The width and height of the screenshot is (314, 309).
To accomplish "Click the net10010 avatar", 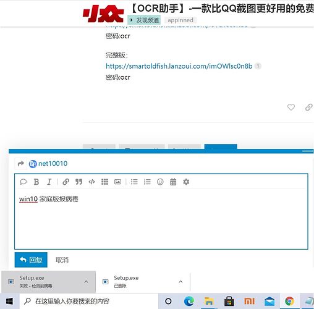I will (x=33, y=164).
